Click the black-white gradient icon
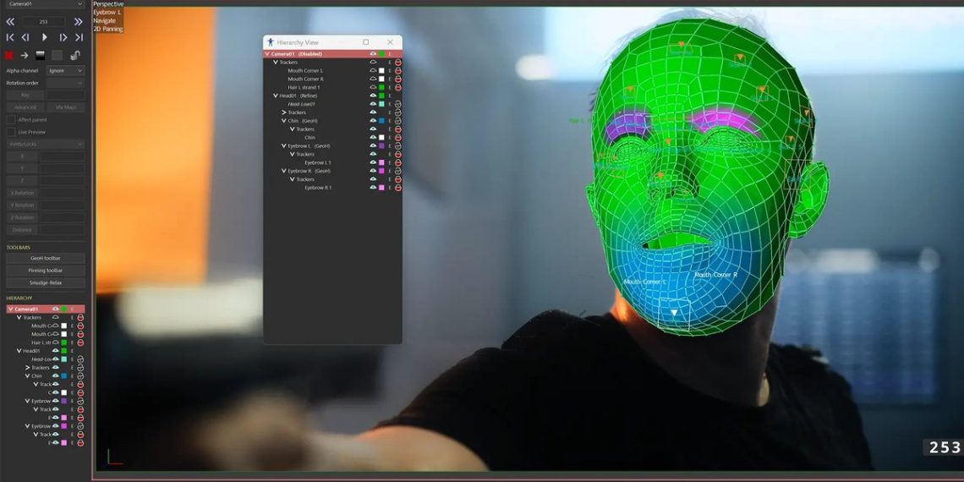This screenshot has width=964, height=482. (40, 55)
